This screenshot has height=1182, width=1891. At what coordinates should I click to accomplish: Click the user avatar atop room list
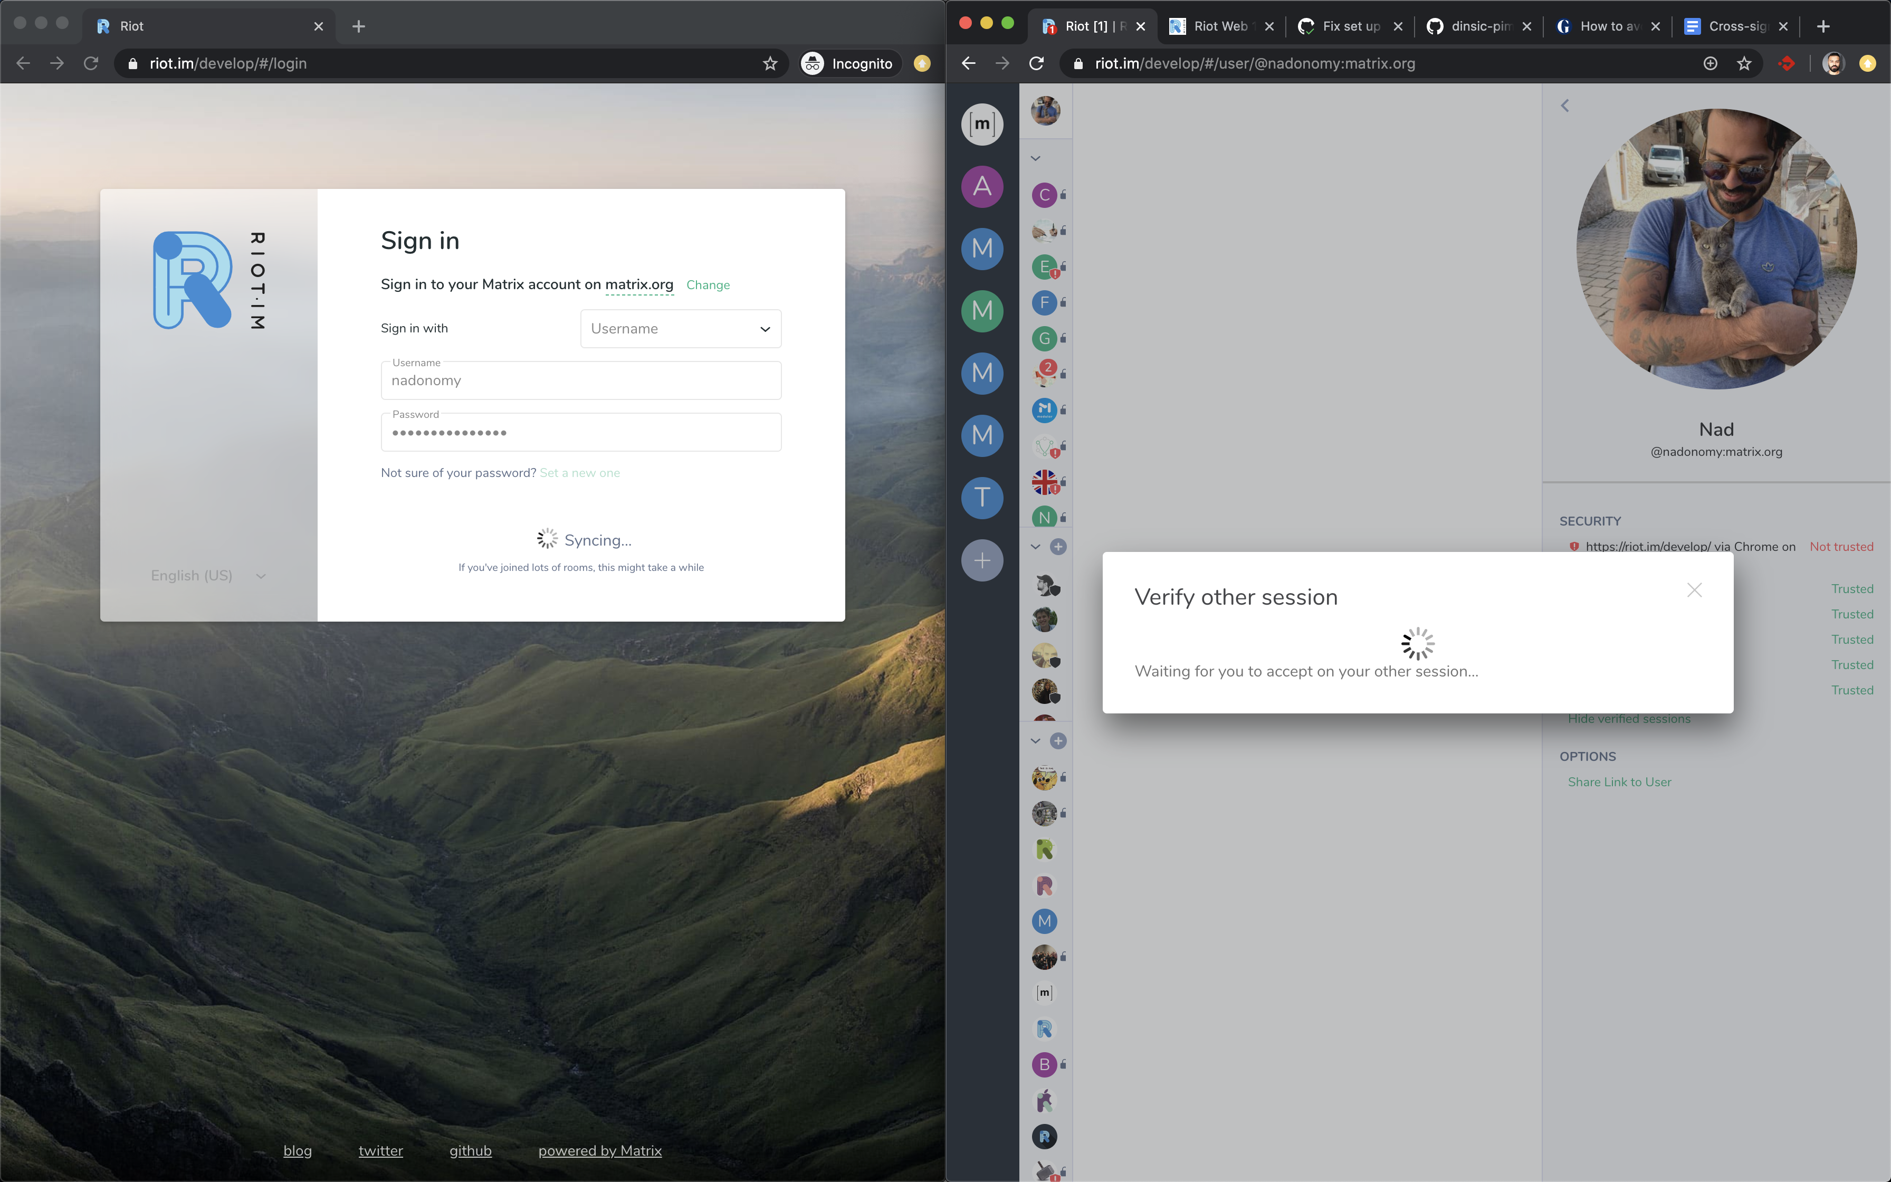click(x=1045, y=110)
